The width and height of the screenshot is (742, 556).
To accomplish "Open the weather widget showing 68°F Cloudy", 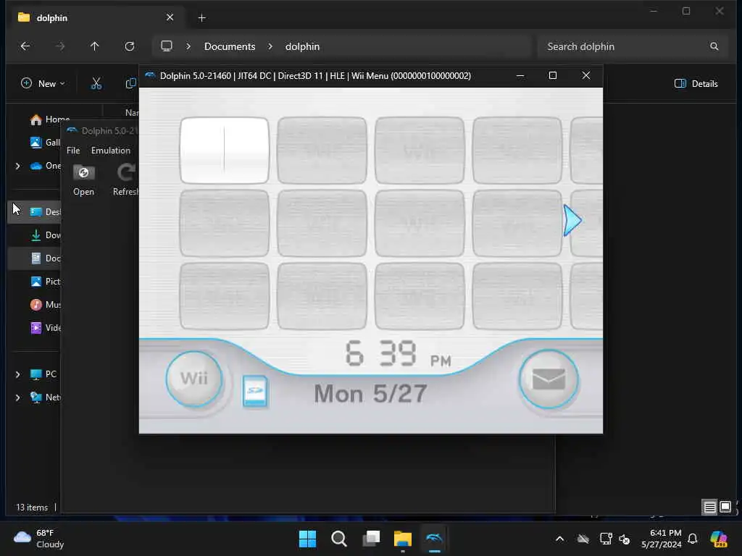I will coord(39,539).
